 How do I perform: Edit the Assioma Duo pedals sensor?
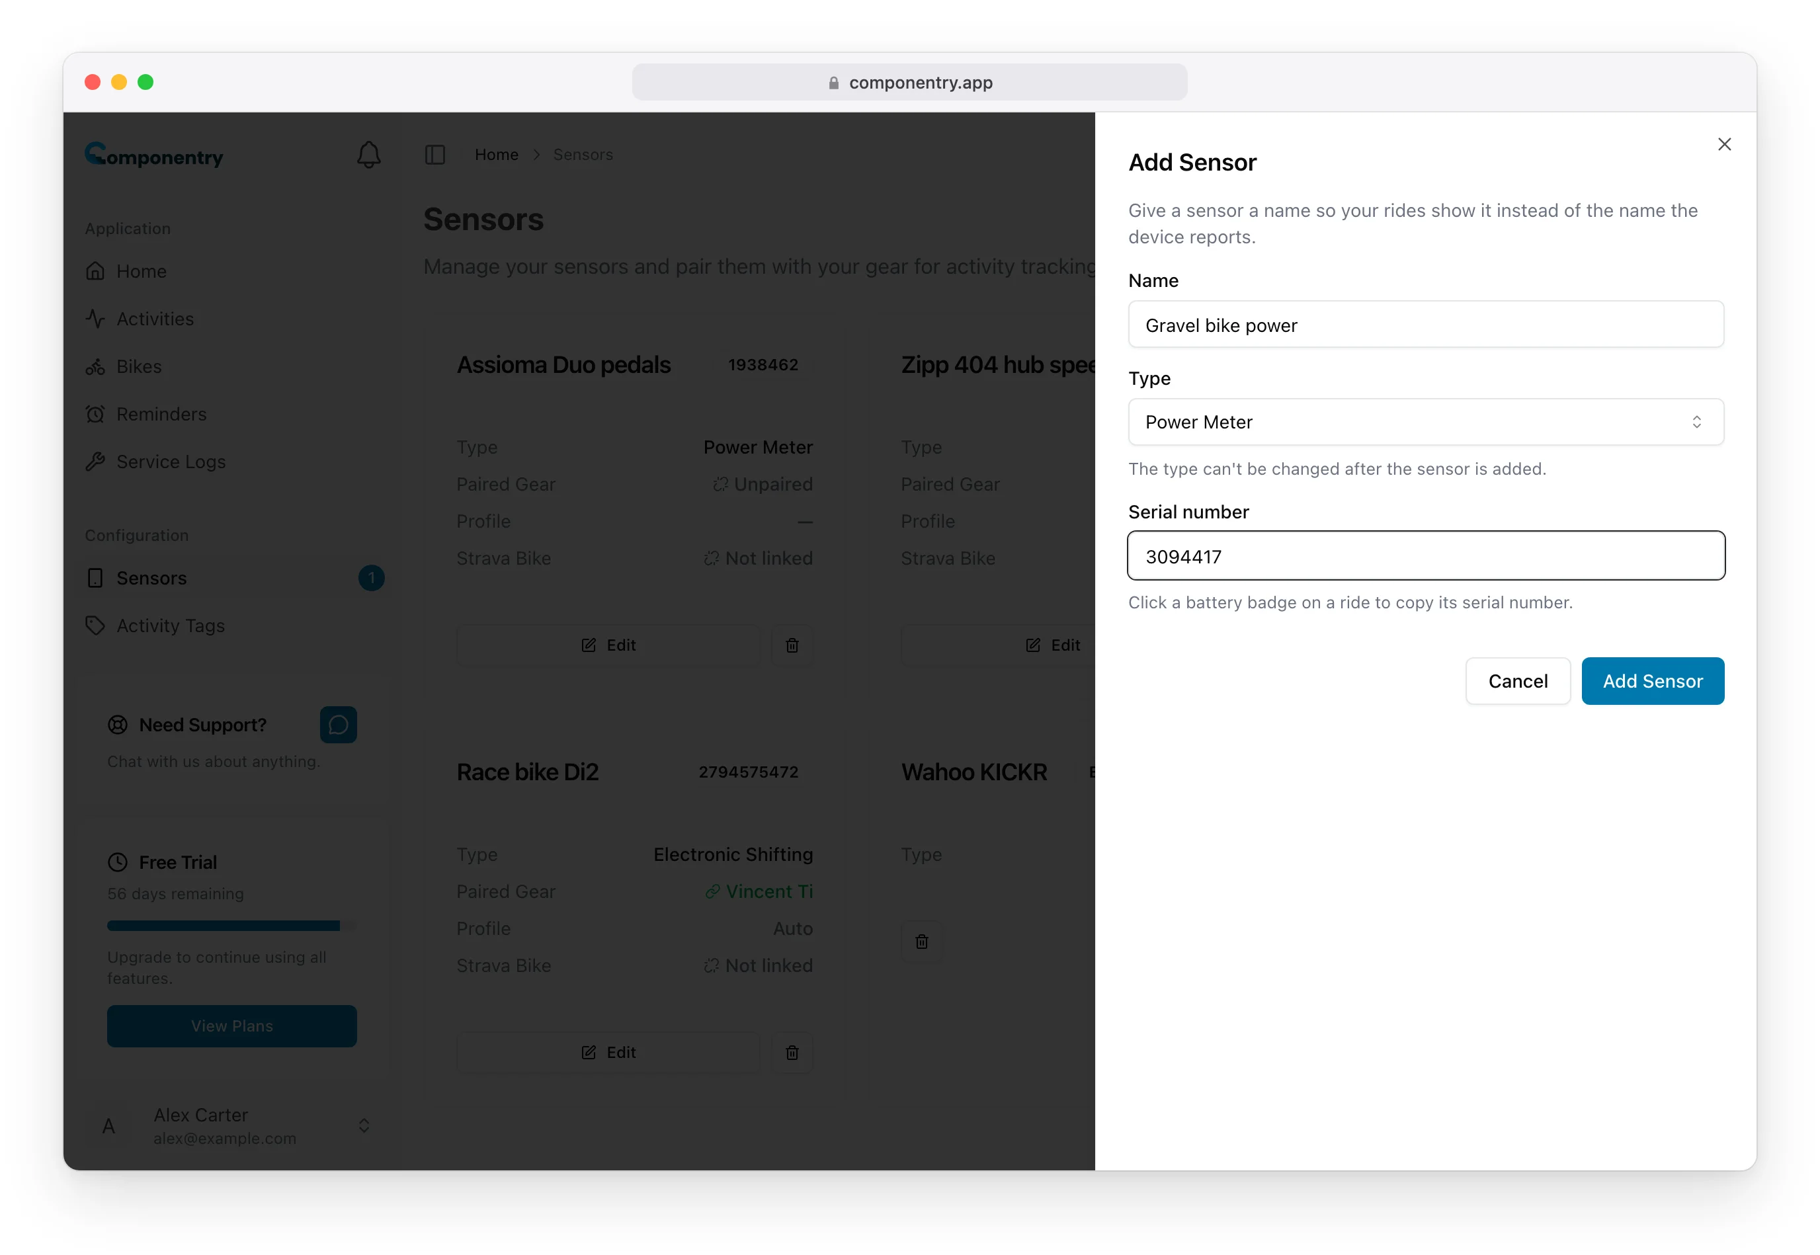[608, 645]
